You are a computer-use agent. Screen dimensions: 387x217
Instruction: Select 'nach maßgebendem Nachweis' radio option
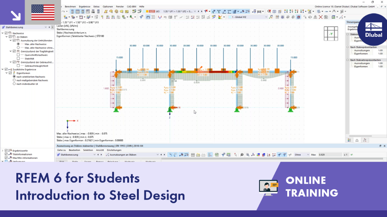pos(14,80)
